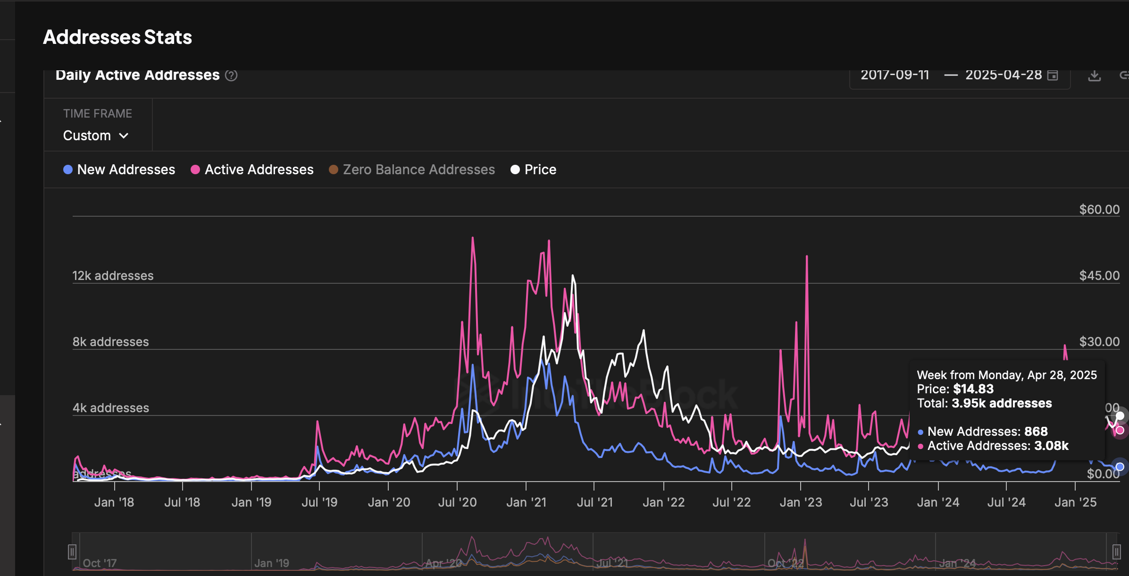Select the 8k addresses axis label
Image resolution: width=1129 pixels, height=576 pixels.
coord(110,342)
